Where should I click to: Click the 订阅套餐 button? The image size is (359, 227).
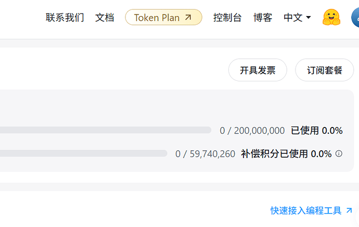[x=325, y=70]
